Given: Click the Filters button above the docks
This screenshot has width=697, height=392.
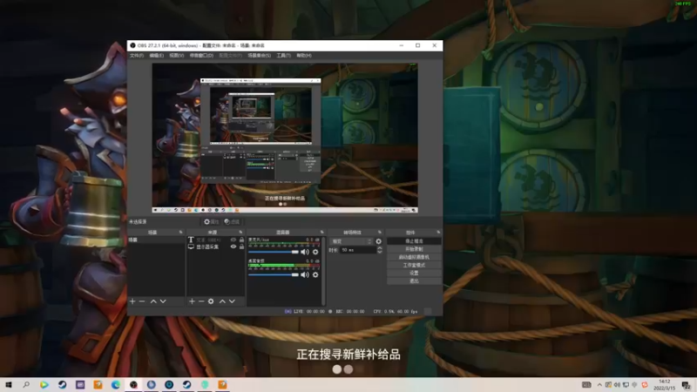Looking at the screenshot, I should point(232,222).
